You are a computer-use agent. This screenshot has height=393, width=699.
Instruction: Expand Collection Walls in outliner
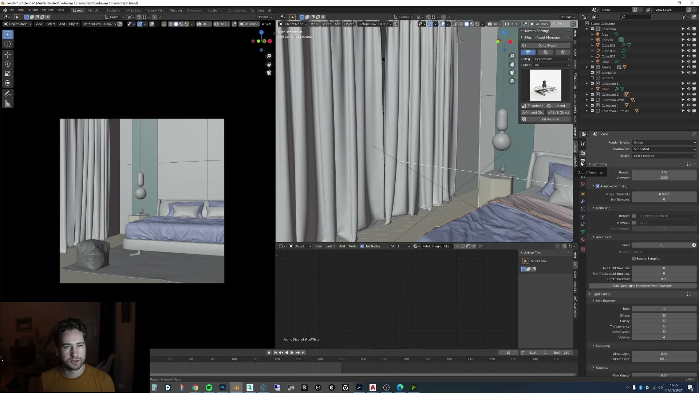(x=587, y=100)
